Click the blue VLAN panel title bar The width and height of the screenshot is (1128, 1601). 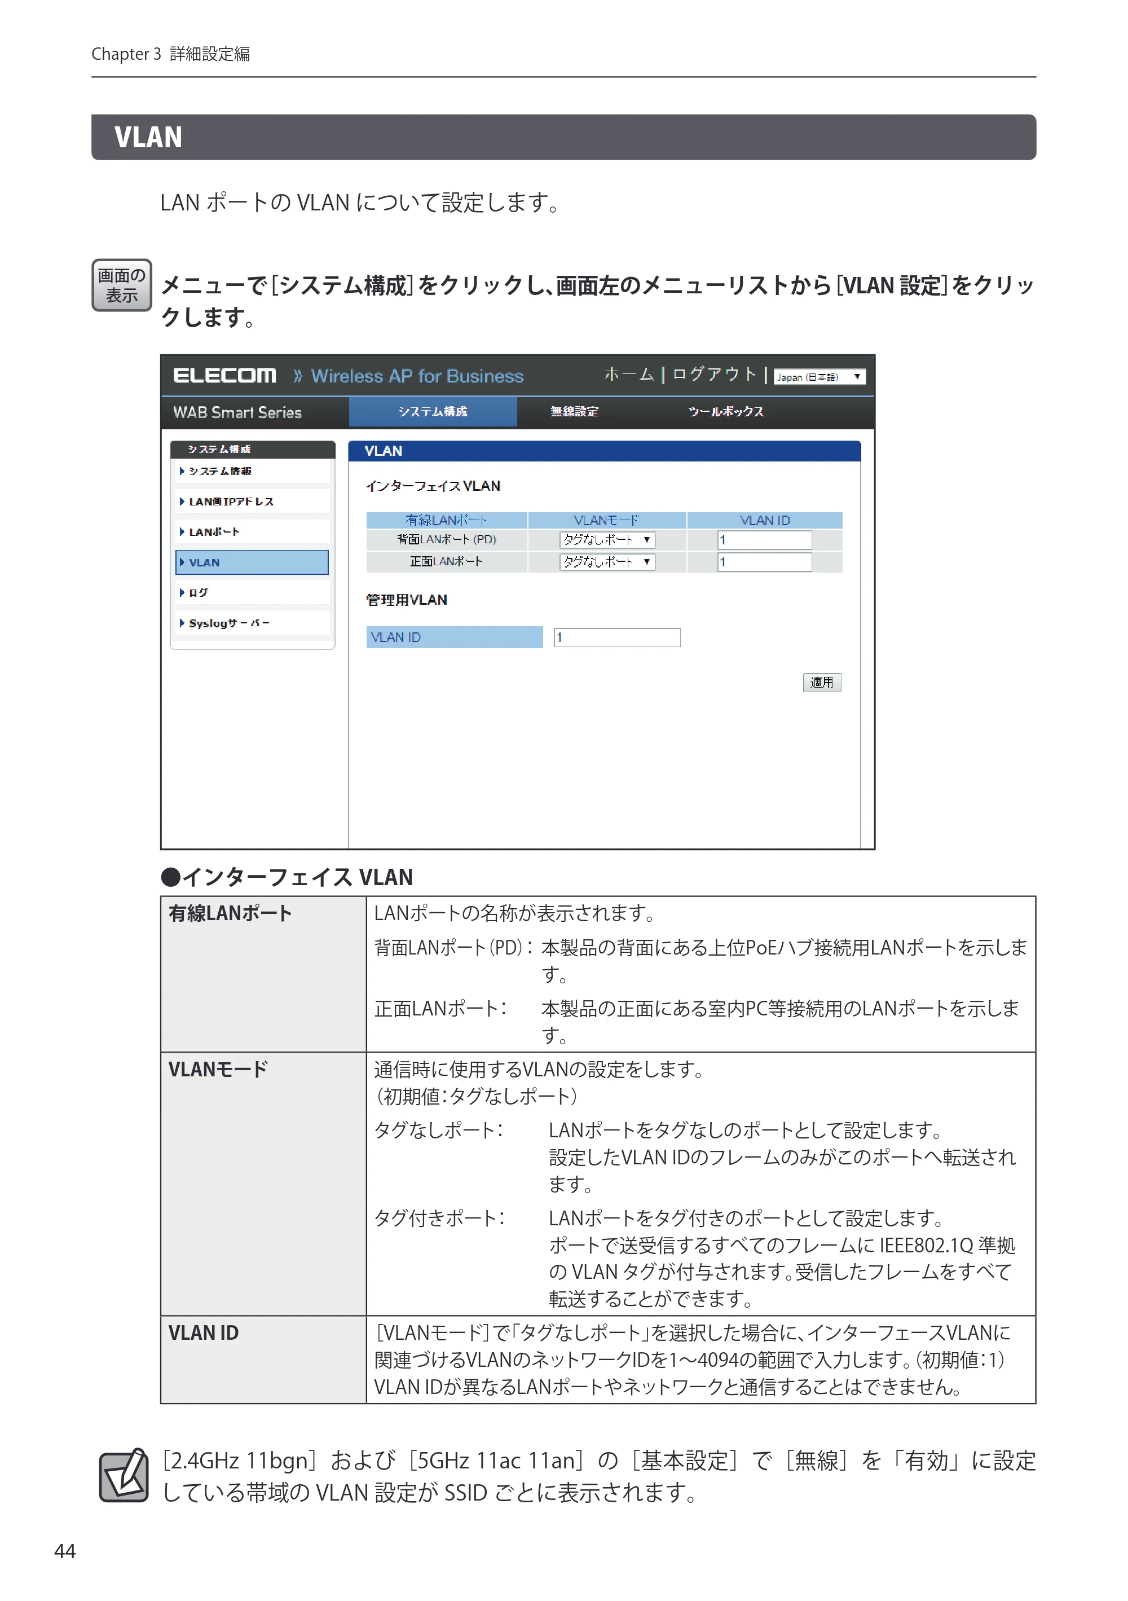tap(605, 451)
